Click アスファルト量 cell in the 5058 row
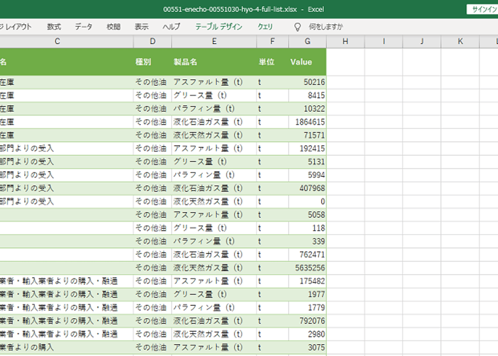 [x=214, y=215]
